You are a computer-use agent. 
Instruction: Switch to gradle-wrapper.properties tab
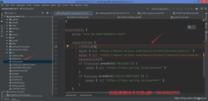tap(152, 13)
